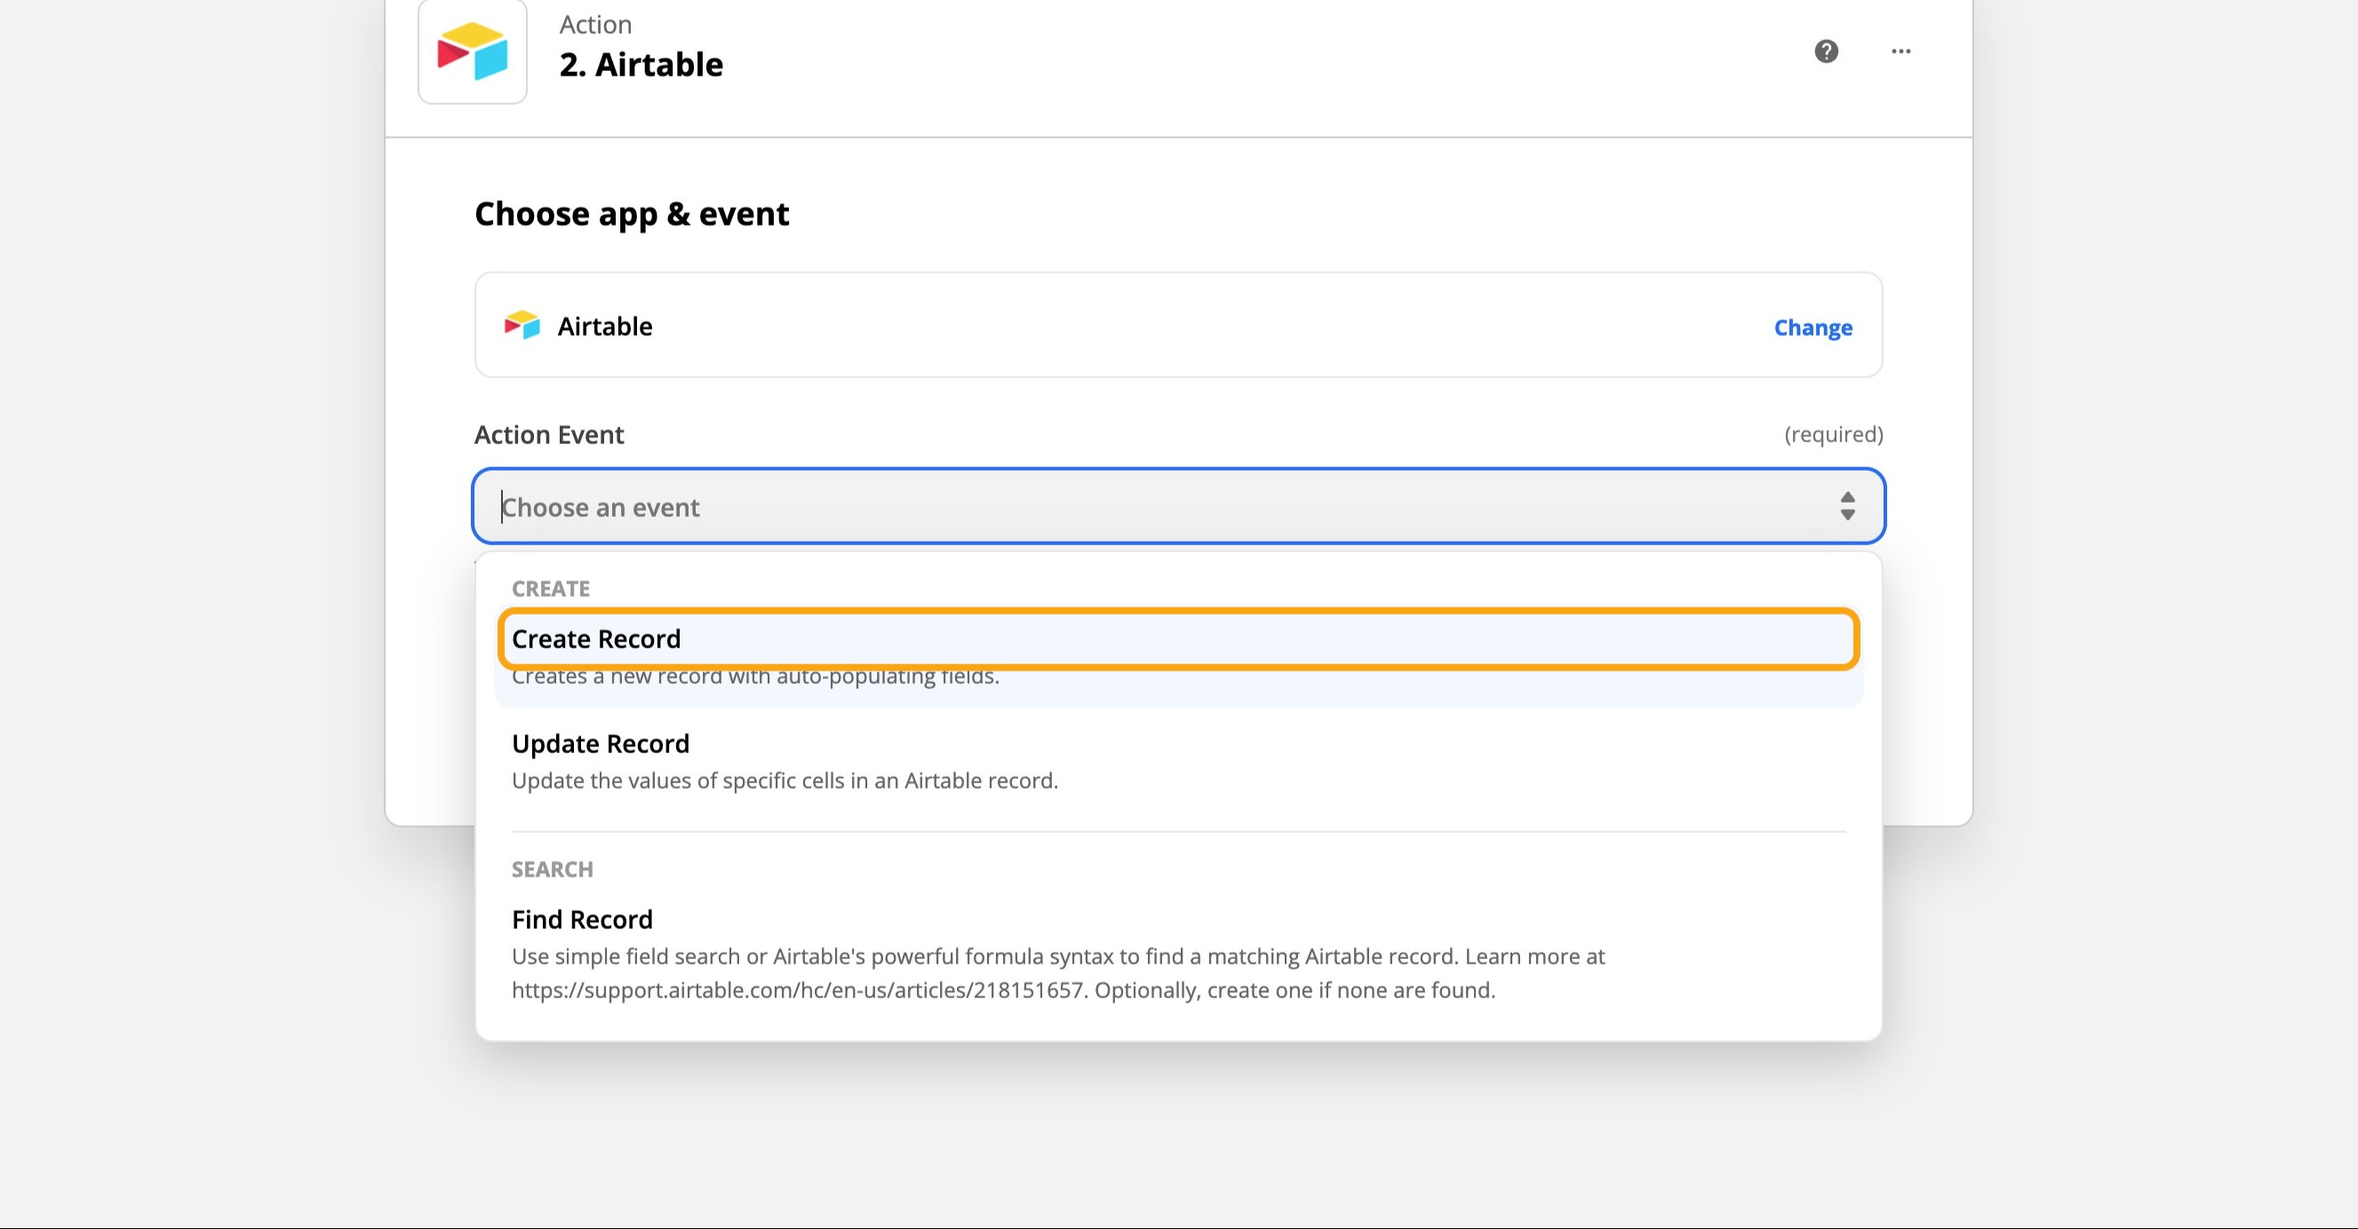Image resolution: width=2358 pixels, height=1229 pixels.
Task: Select the Update Record event
Action: [x=601, y=744]
